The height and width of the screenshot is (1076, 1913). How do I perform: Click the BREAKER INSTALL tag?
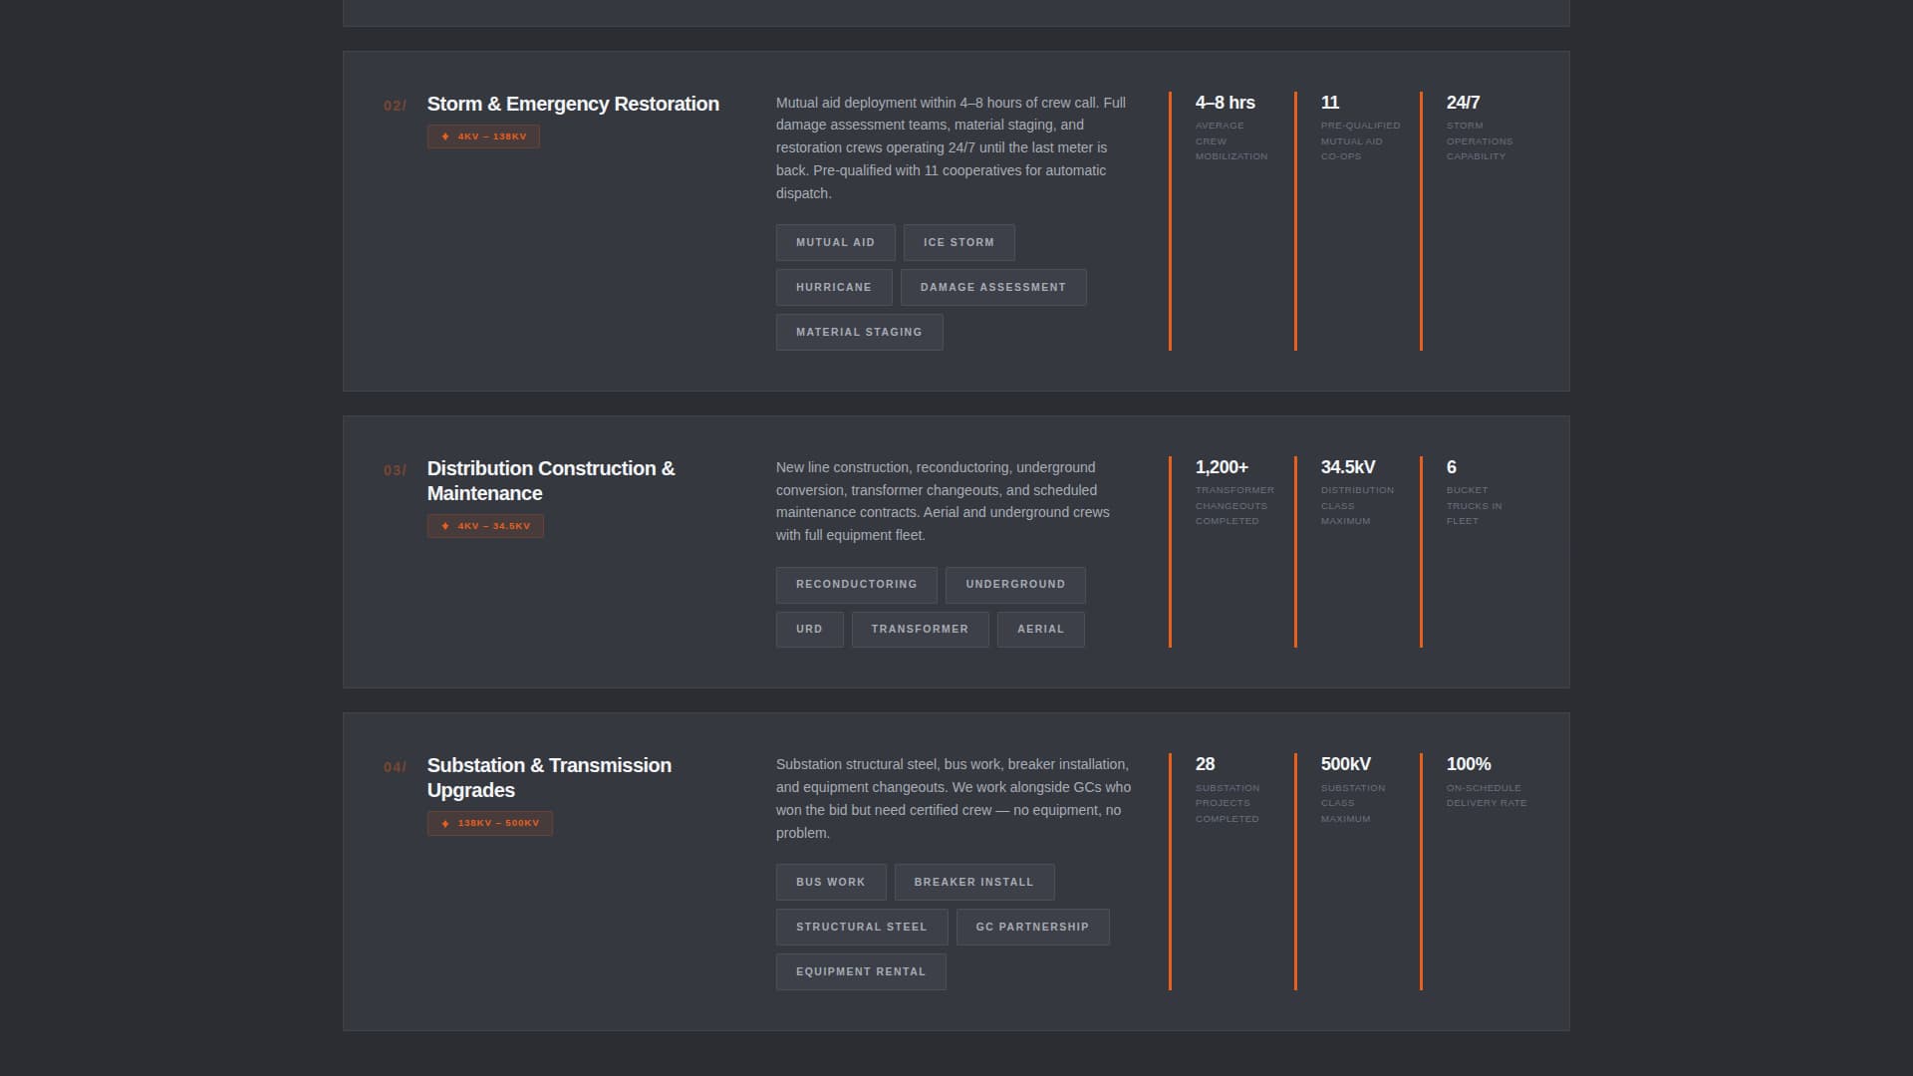(973, 882)
